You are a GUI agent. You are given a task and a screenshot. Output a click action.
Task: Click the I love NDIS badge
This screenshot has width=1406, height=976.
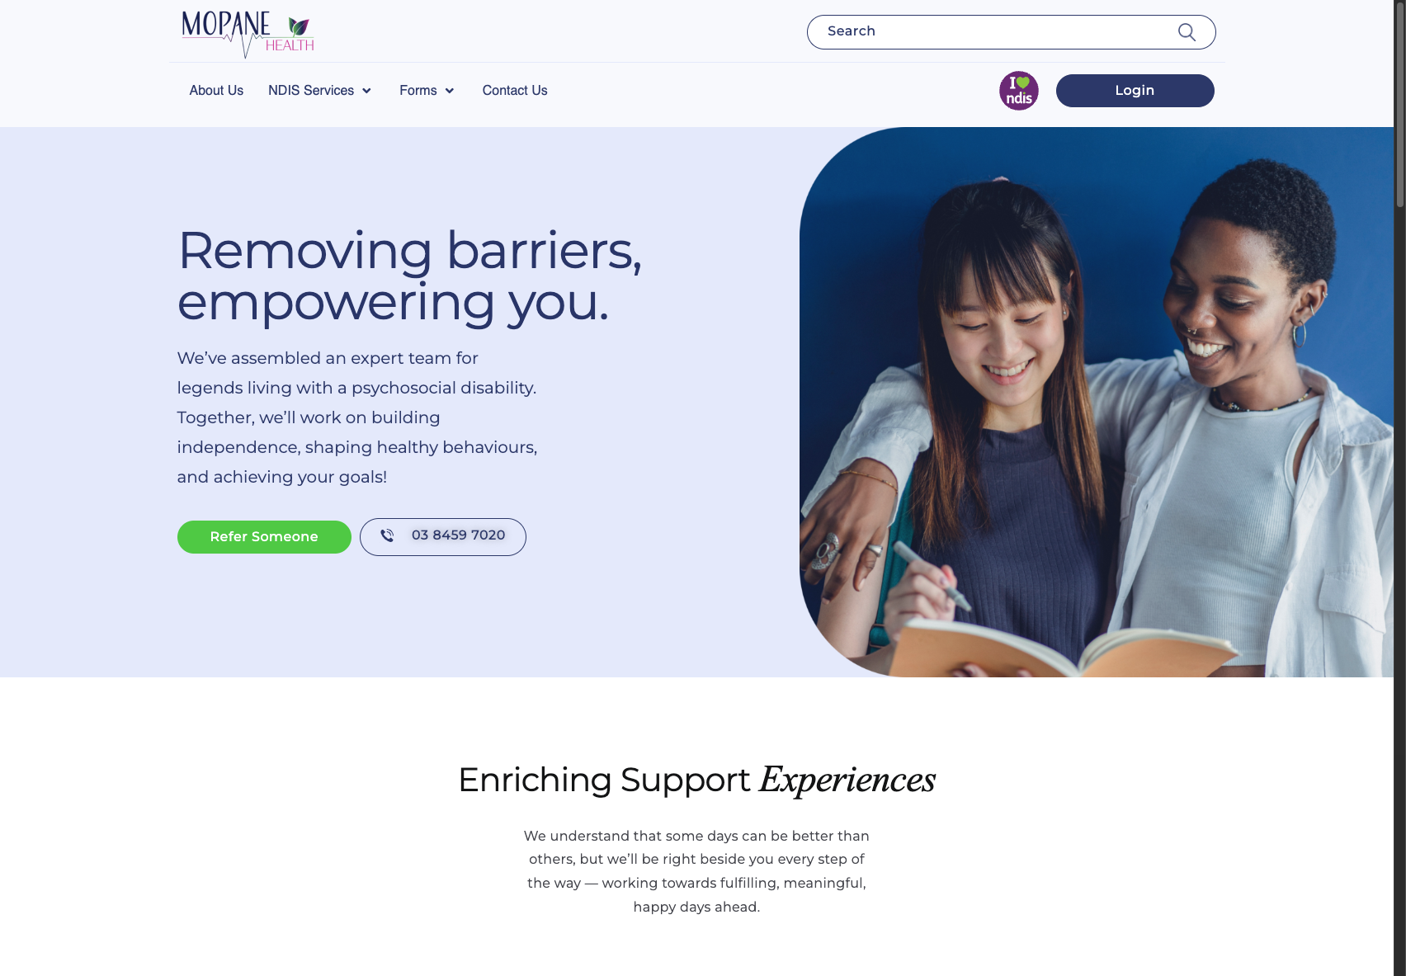[1019, 91]
